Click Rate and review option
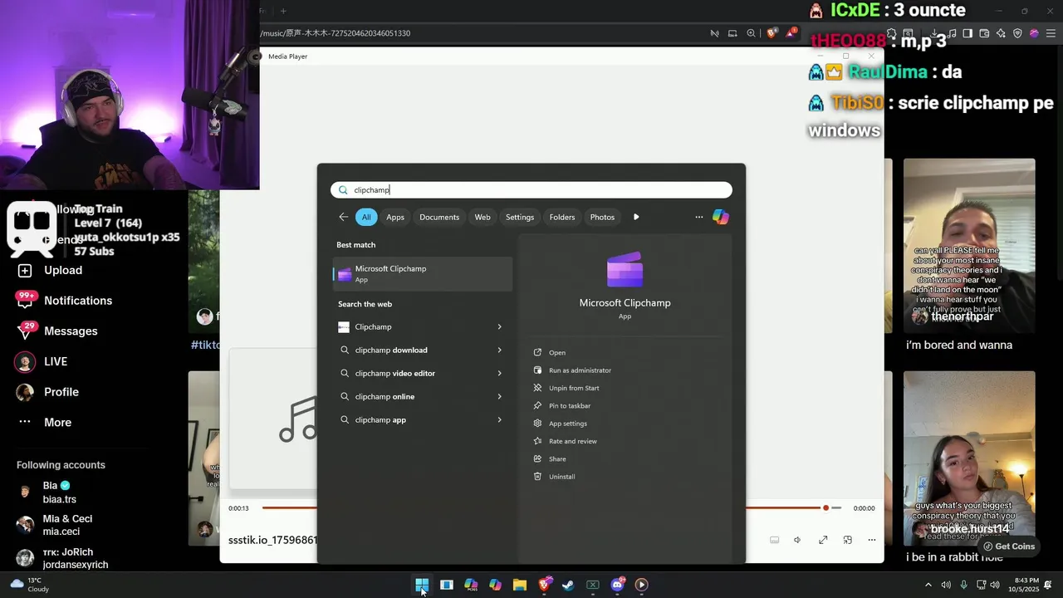The image size is (1063, 598). pyautogui.click(x=573, y=441)
